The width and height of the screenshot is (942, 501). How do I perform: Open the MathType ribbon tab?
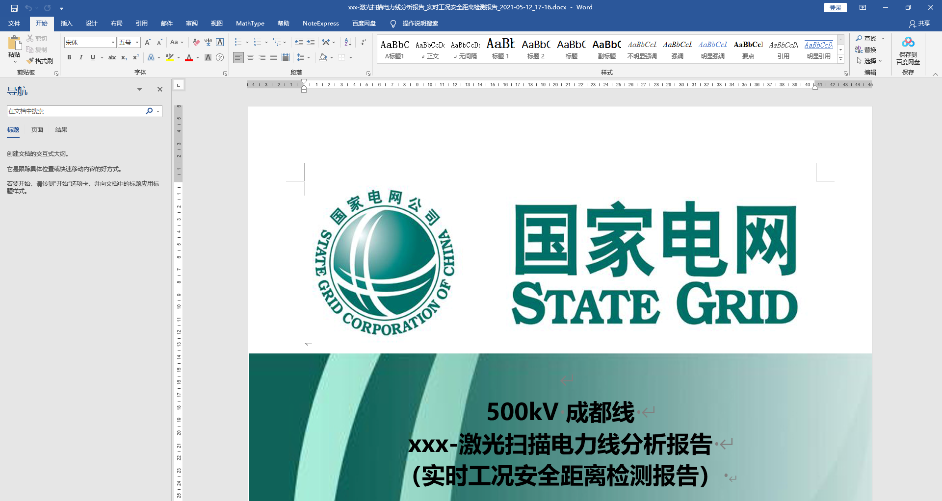click(250, 24)
